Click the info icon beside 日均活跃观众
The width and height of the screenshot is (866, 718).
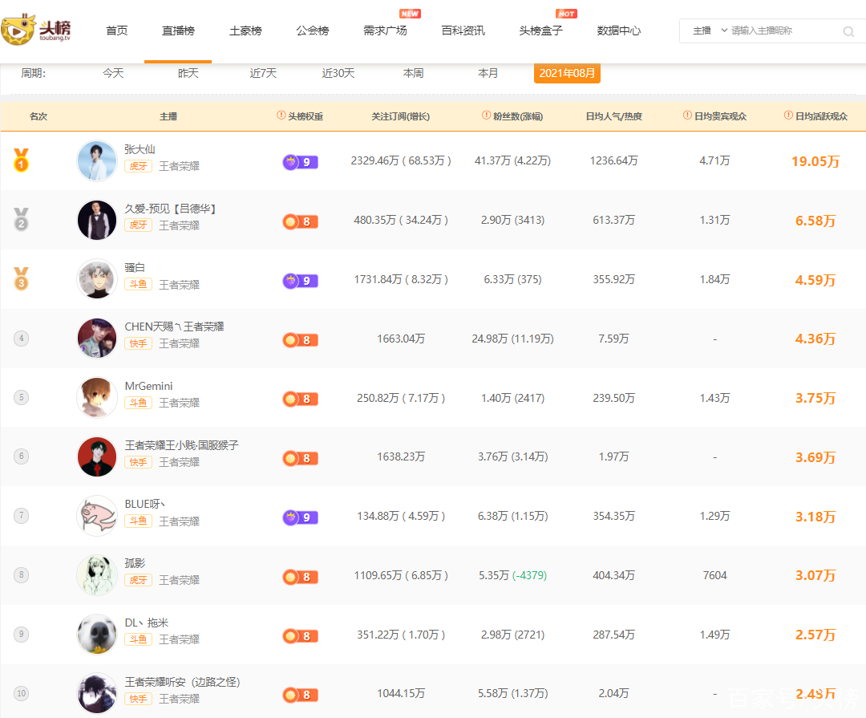(788, 116)
